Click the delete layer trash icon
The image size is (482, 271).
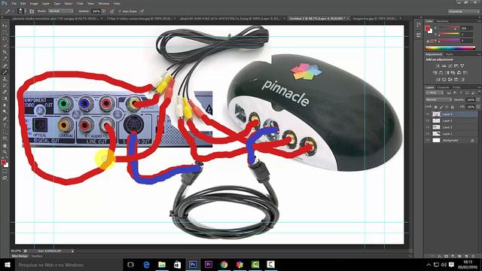pos(473,256)
